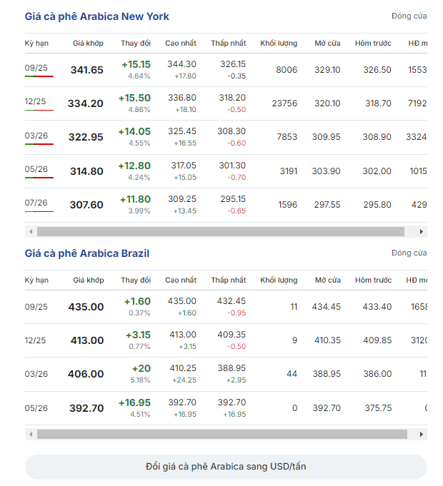Click Brazil table horizontal scrollbar thumb
443x486 pixels.
pos(222,434)
